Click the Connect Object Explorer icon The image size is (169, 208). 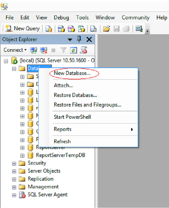coord(33,50)
